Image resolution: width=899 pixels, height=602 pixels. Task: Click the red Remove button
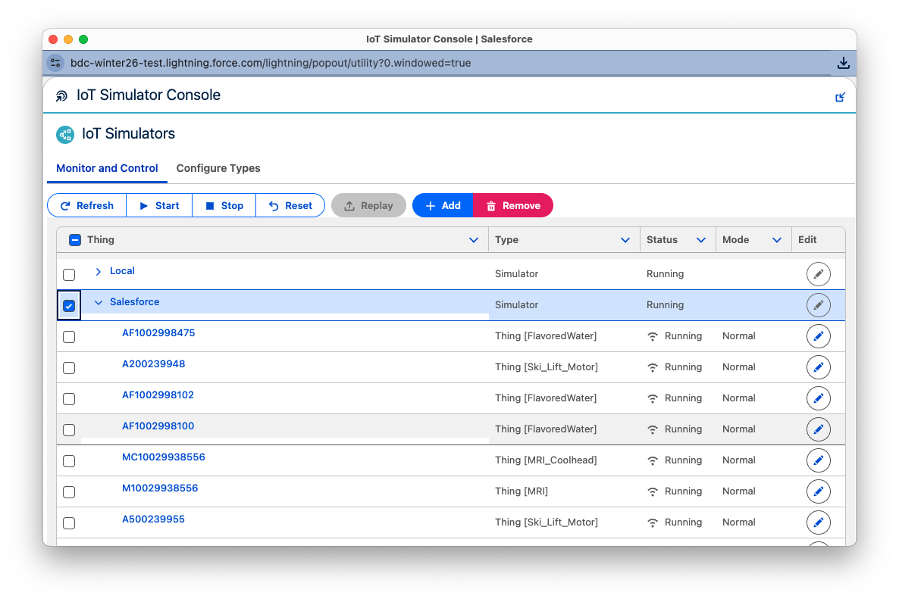coord(513,206)
